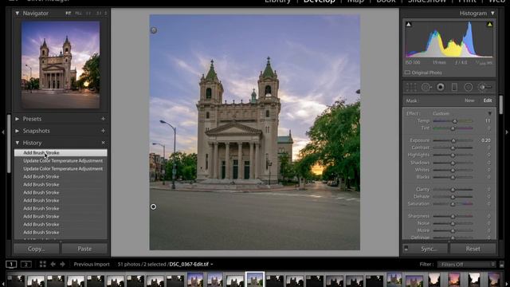Collapse the History panel
Image resolution: width=510 pixels, height=287 pixels.
point(18,143)
